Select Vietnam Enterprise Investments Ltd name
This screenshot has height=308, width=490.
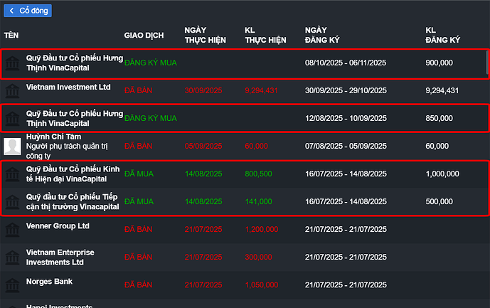[60, 257]
